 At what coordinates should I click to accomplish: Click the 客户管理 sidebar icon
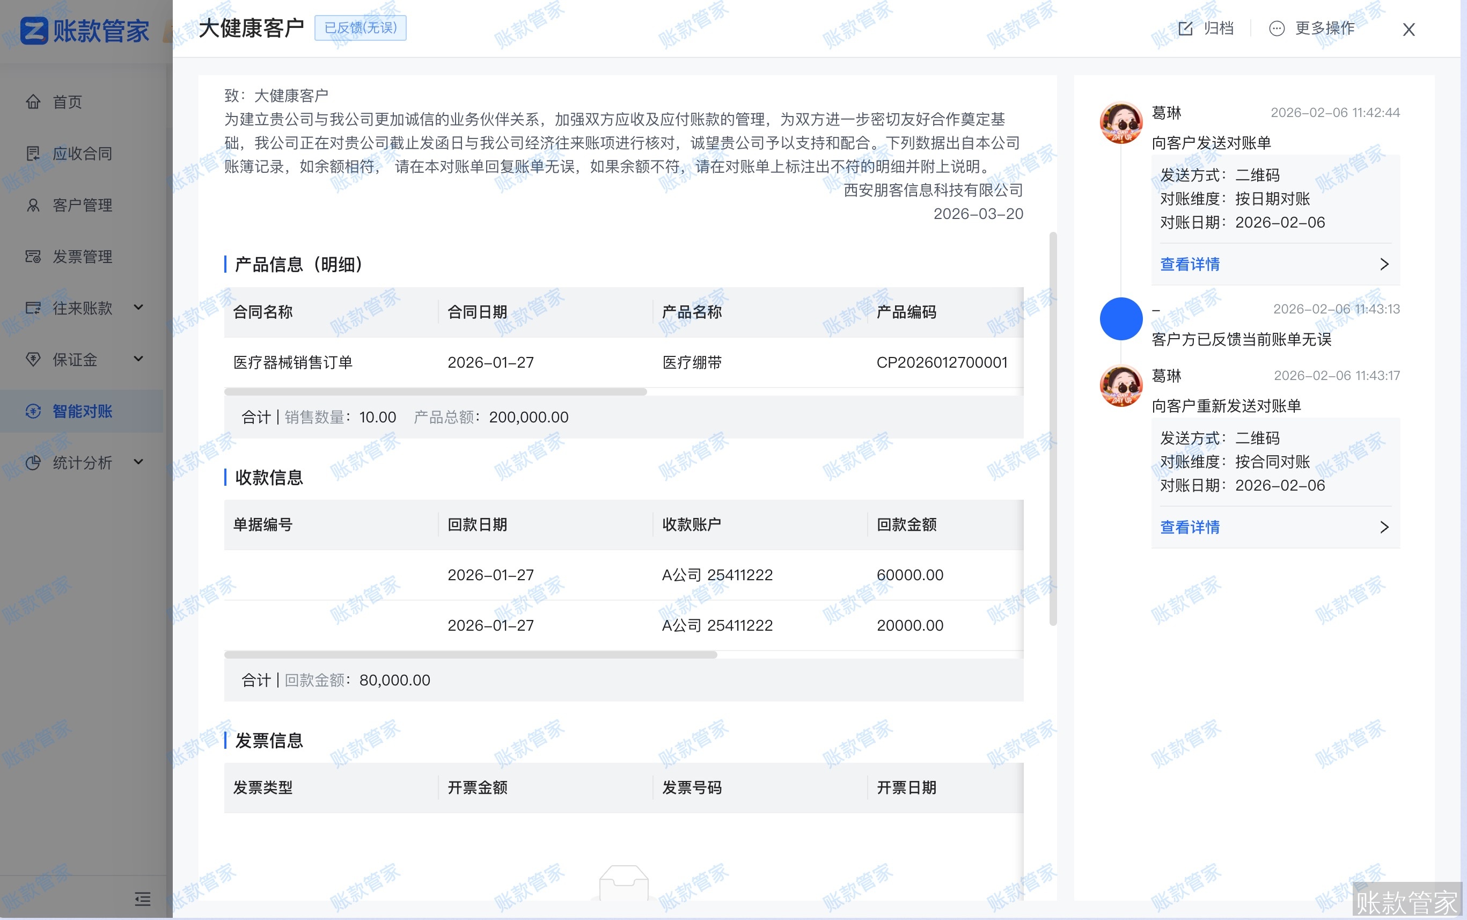click(33, 205)
